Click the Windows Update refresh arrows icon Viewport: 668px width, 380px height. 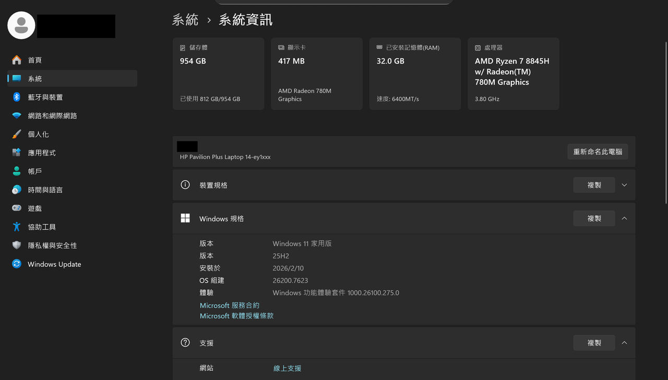17,264
